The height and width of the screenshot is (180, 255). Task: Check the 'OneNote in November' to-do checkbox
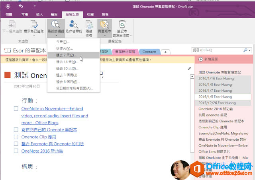coord(16,108)
